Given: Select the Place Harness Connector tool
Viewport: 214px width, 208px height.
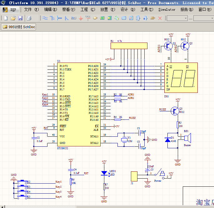Looking at the screenshot, I should [x=138, y=18].
